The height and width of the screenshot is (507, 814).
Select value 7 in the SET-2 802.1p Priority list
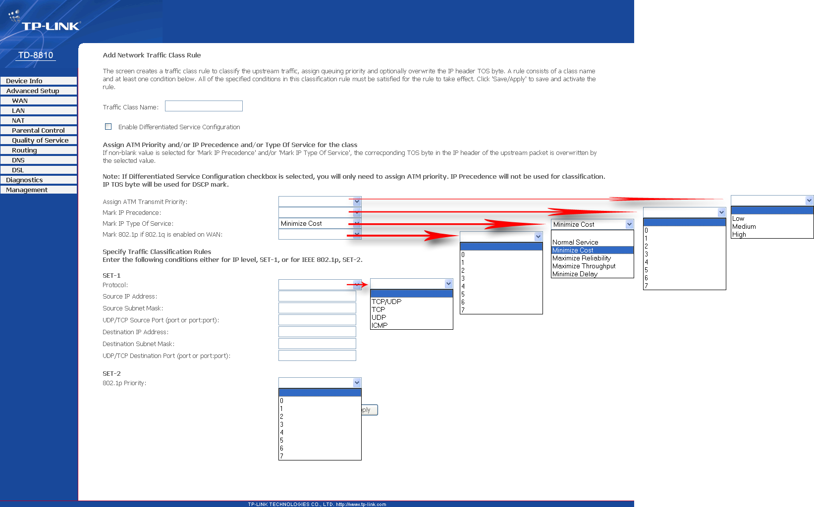tap(320, 456)
